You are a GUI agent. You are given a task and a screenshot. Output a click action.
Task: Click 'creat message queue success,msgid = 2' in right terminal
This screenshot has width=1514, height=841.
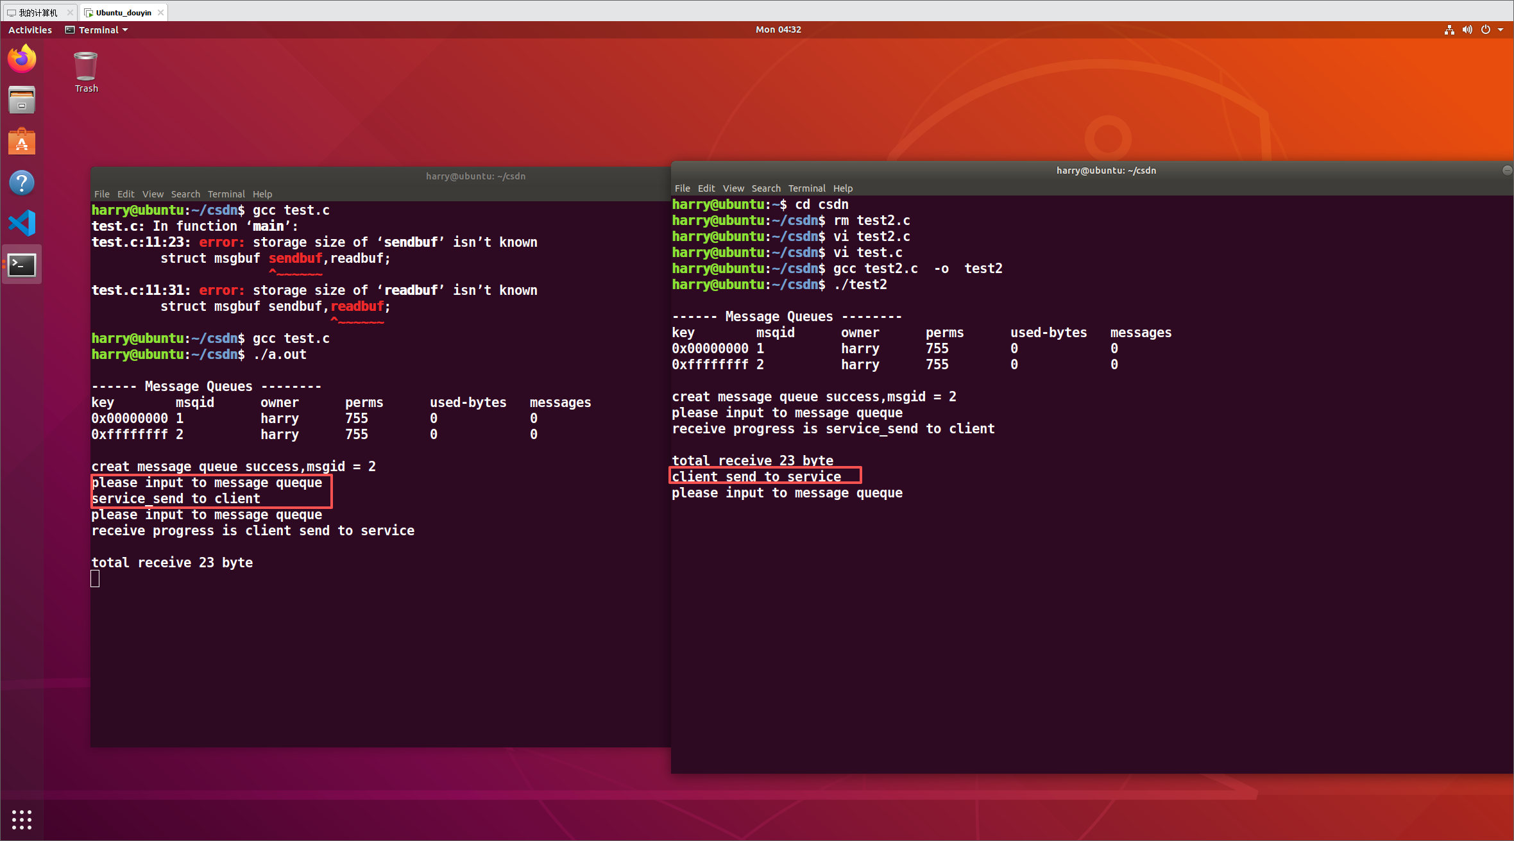pyautogui.click(x=814, y=397)
